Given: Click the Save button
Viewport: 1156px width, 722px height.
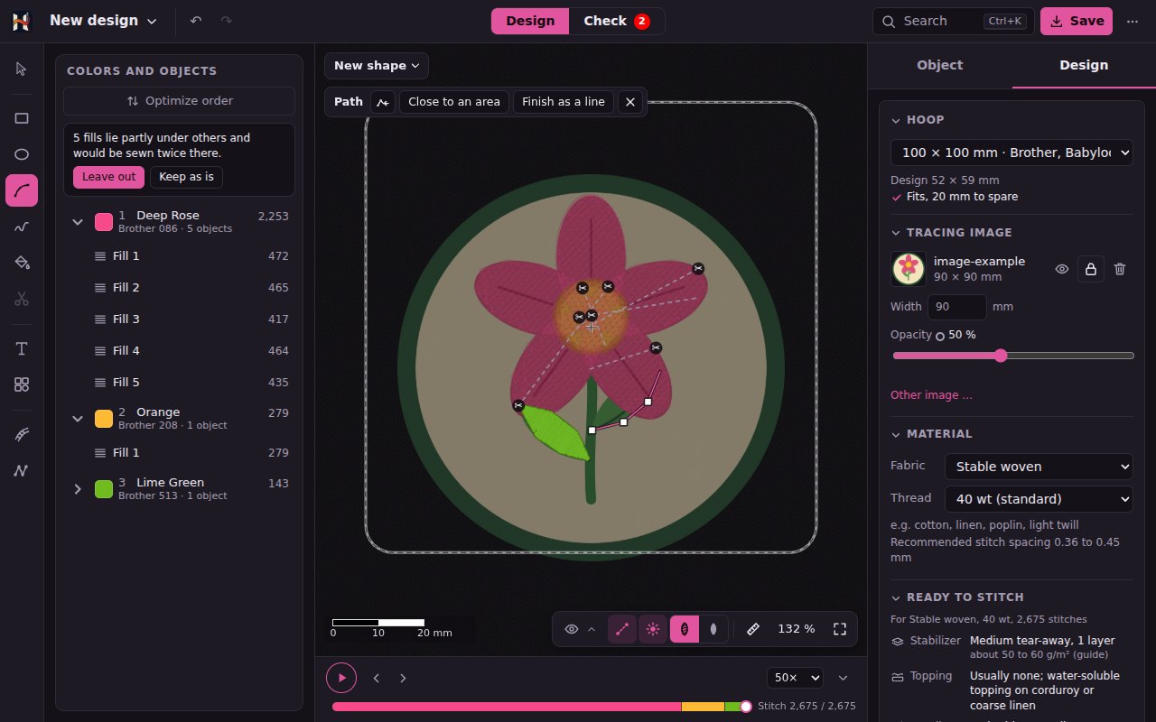Looking at the screenshot, I should (1077, 21).
